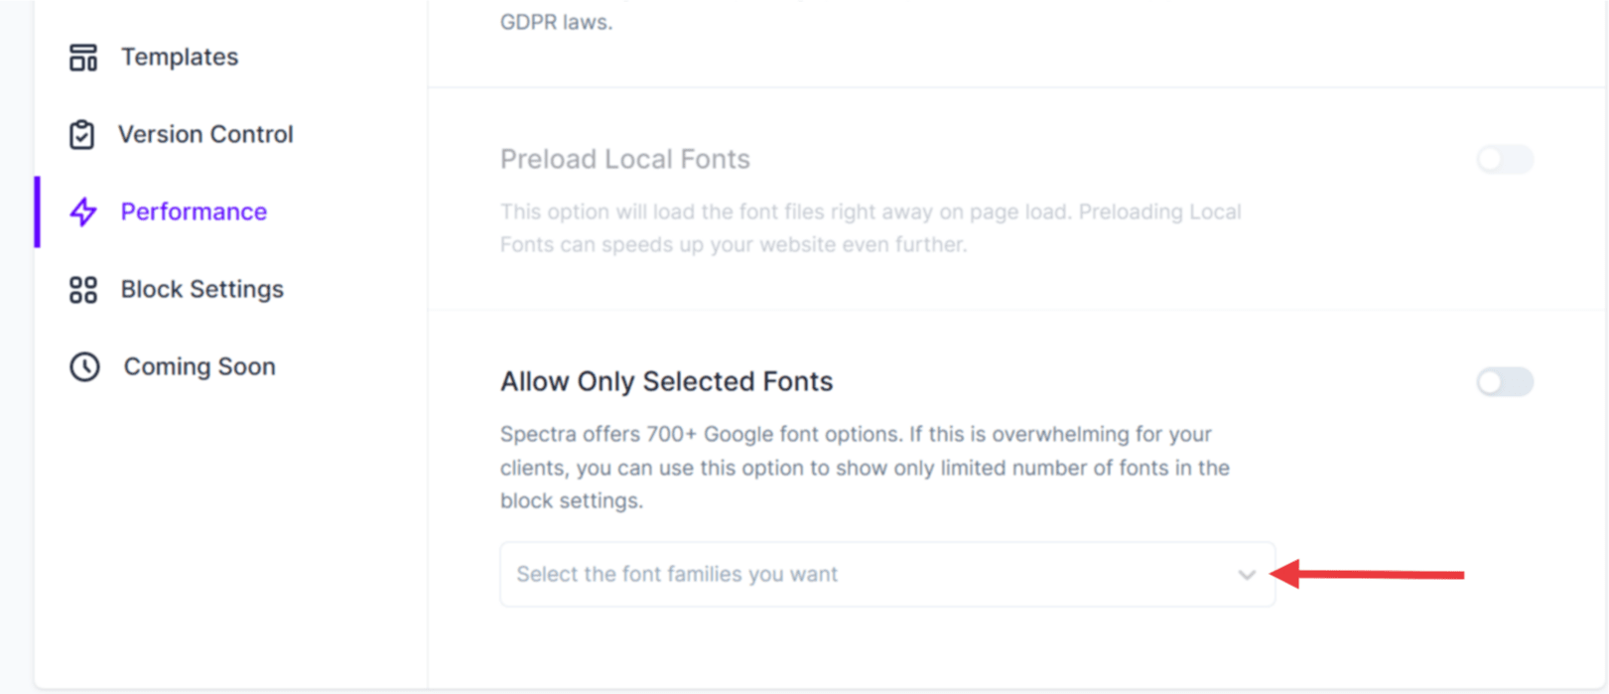Click the Preload Local Fonts description text
Image resolution: width=1609 pixels, height=694 pixels.
tap(870, 227)
